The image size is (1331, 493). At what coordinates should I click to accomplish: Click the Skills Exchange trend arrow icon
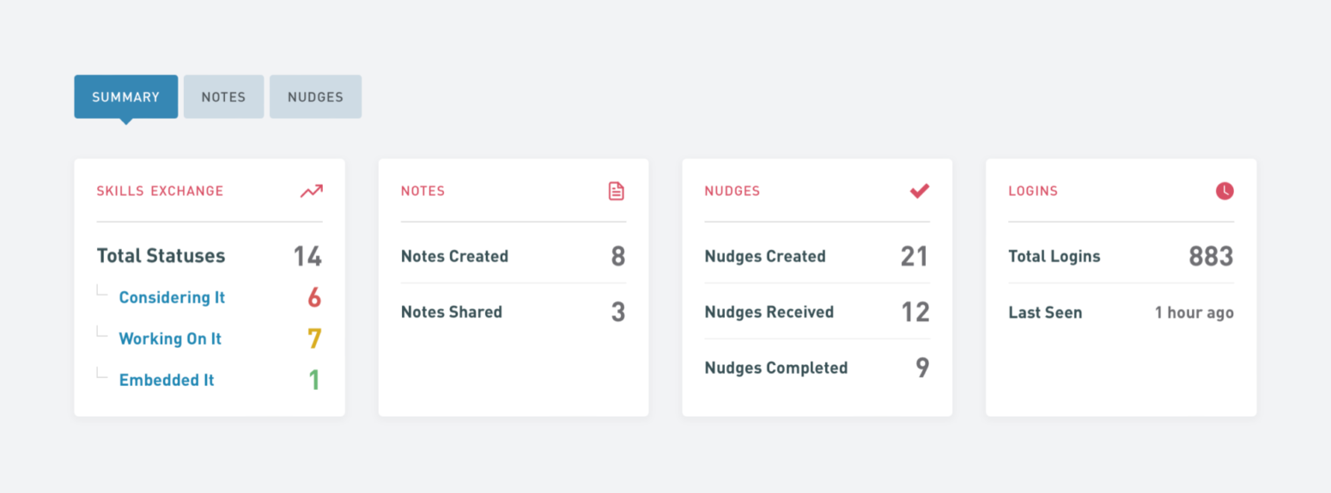coord(312,191)
